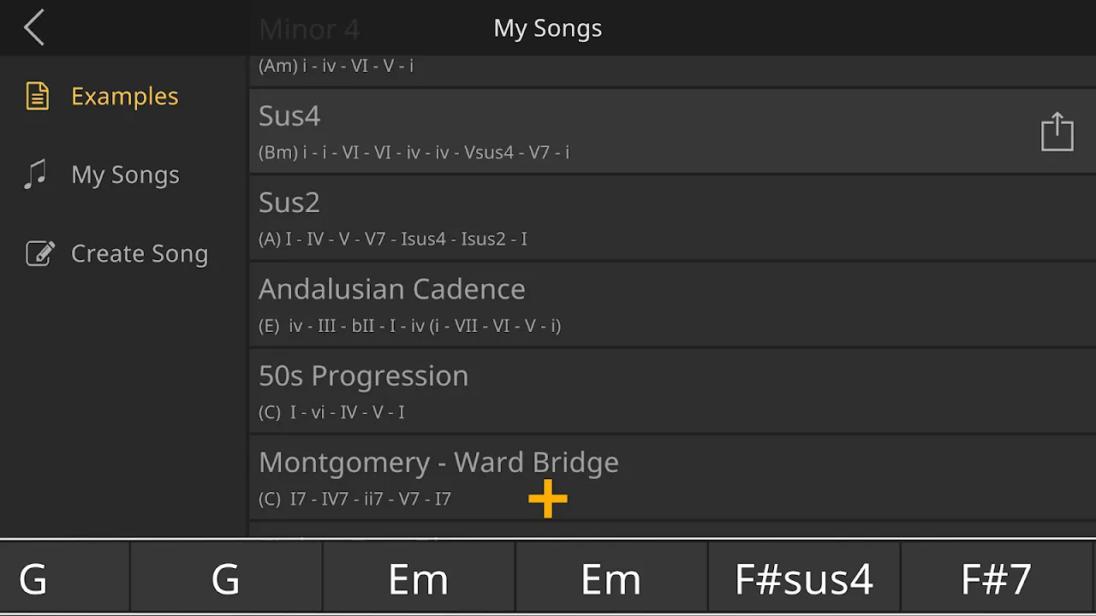This screenshot has height=616, width=1096.
Task: Switch to the My Songs section
Action: coord(125,175)
